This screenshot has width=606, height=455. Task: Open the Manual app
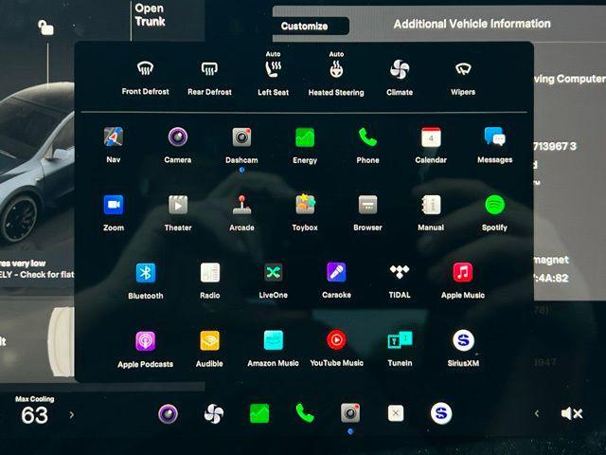[431, 205]
